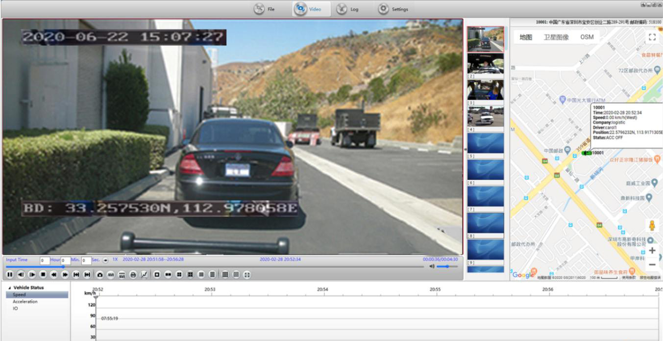Screen dimensions: 663x341
Task: Open the Video tab
Action: tap(311, 9)
